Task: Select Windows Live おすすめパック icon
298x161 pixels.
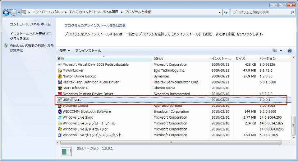Action: [60, 129]
